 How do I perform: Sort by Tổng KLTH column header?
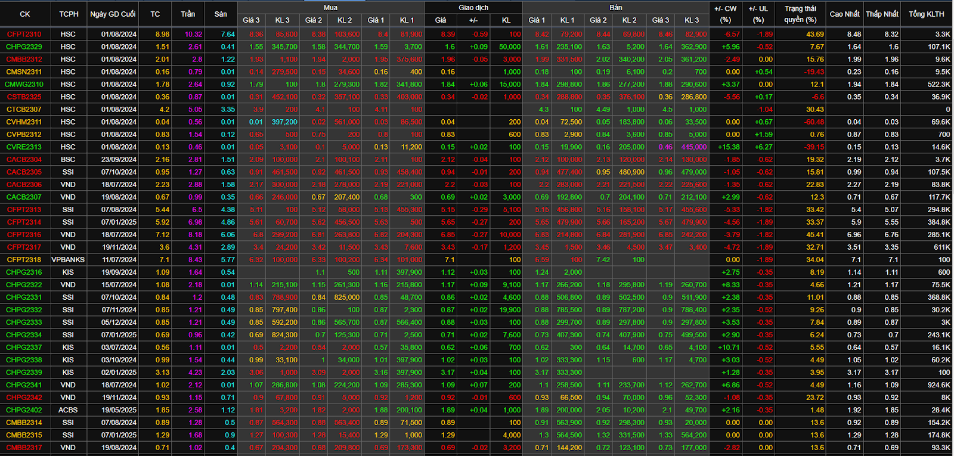927,14
